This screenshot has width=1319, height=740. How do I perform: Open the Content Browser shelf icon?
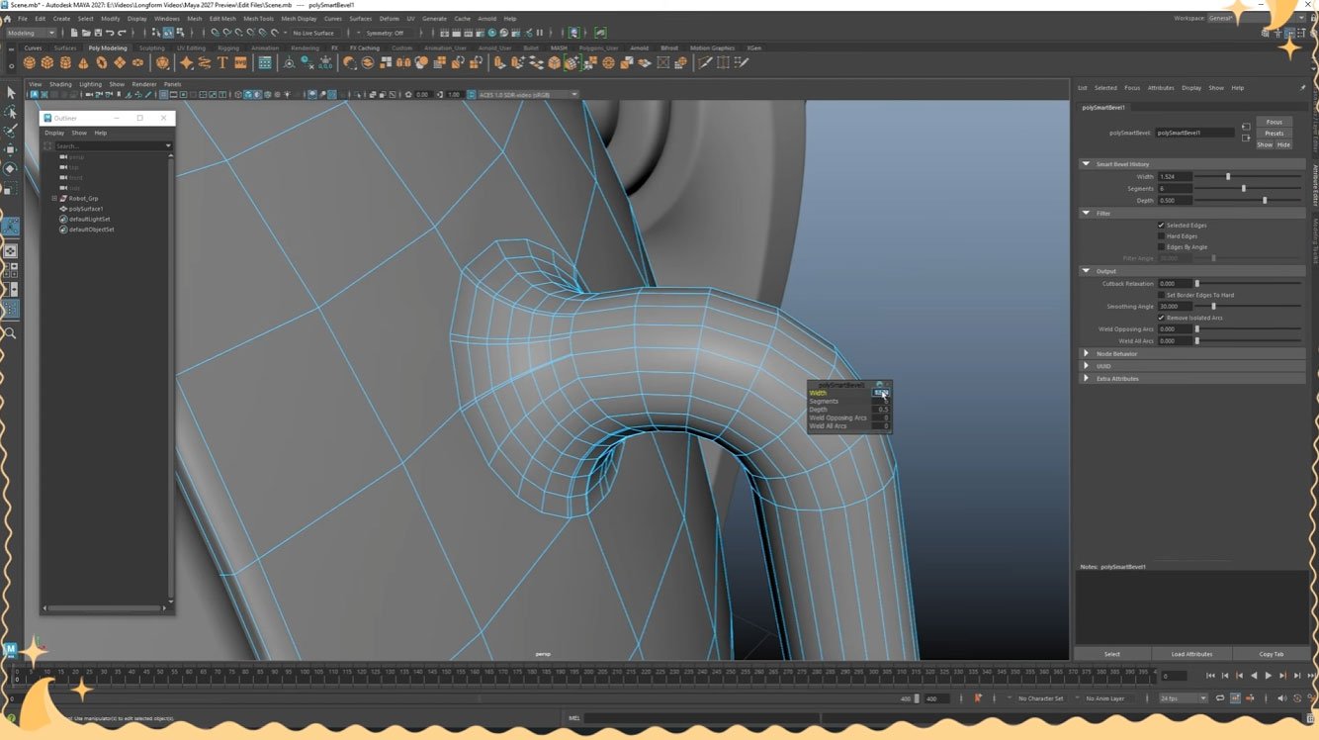coord(265,62)
